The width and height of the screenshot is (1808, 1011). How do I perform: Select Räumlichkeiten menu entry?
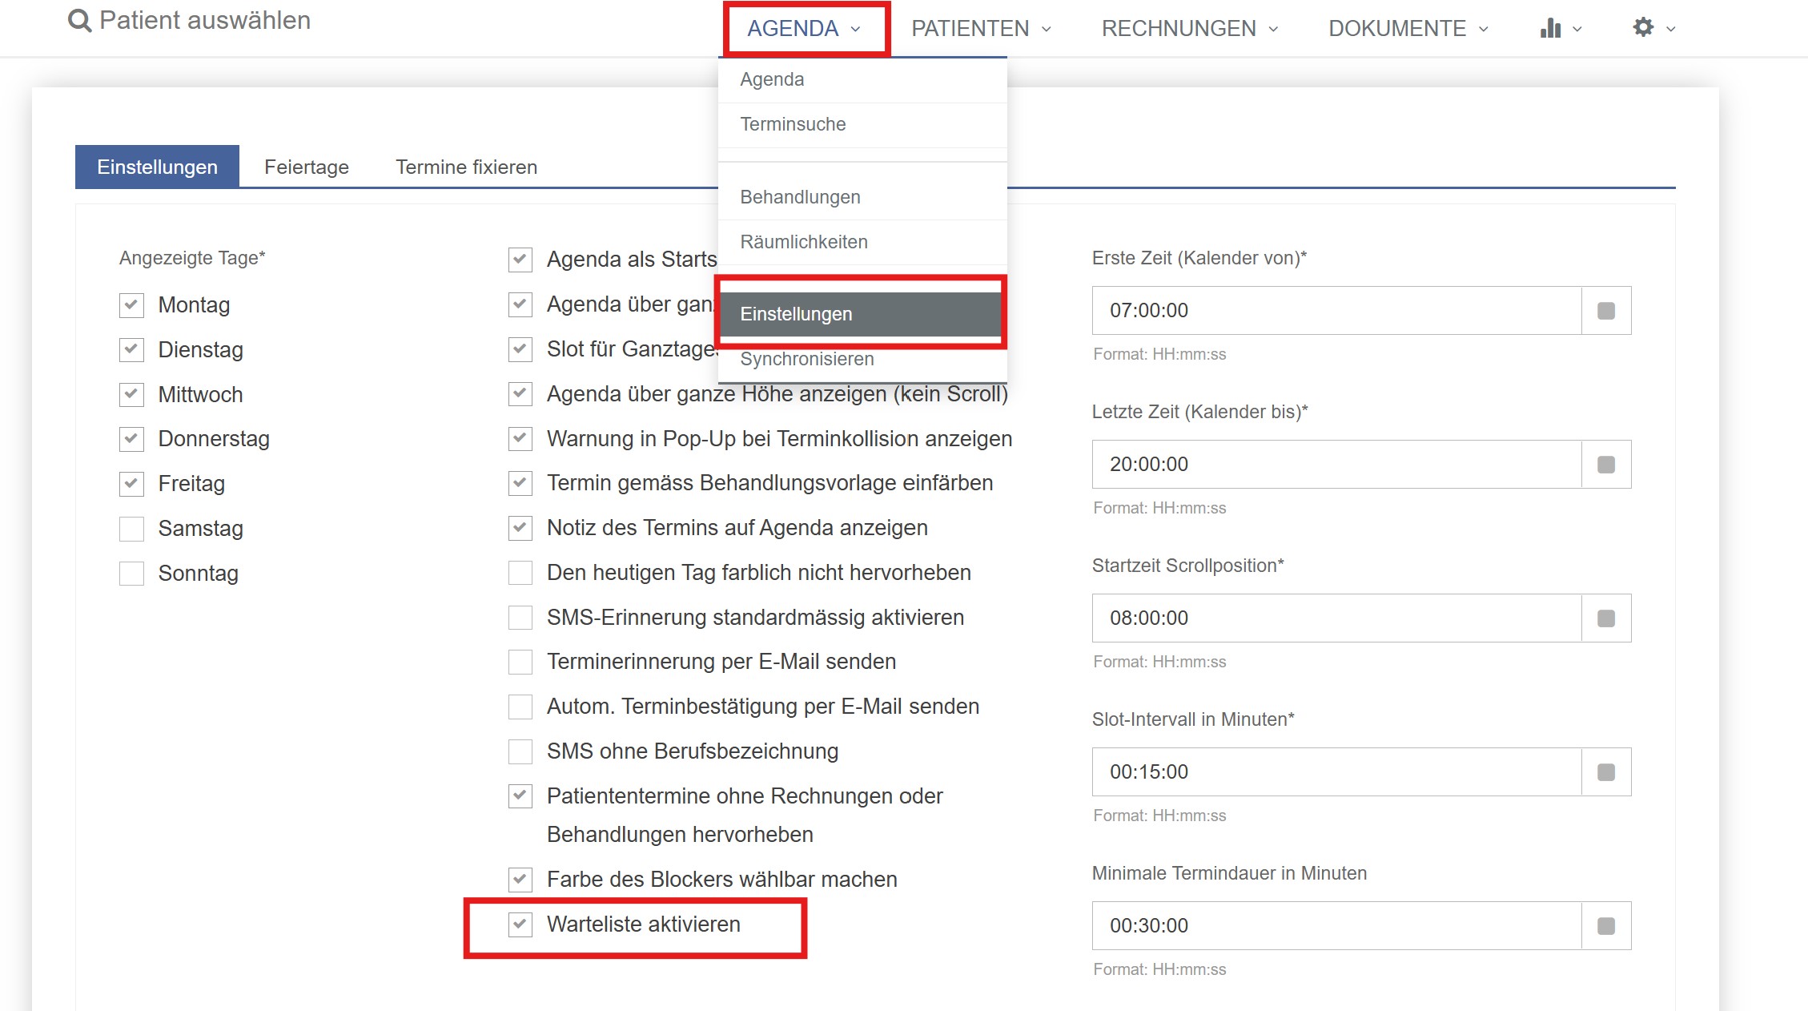862,242
